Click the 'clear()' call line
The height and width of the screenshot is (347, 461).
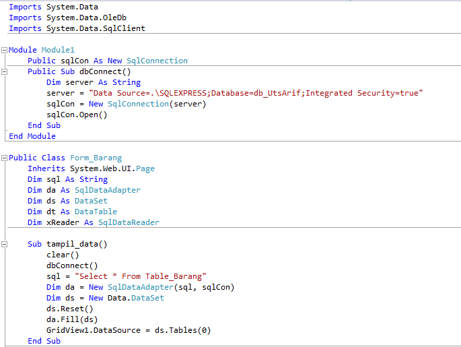pos(63,255)
